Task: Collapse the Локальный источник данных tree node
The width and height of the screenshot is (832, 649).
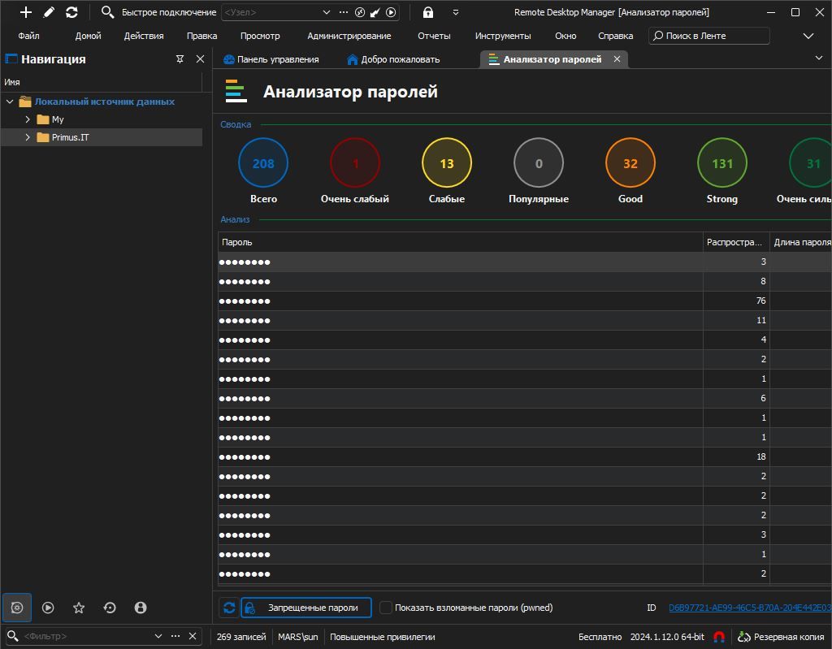Action: coord(10,102)
